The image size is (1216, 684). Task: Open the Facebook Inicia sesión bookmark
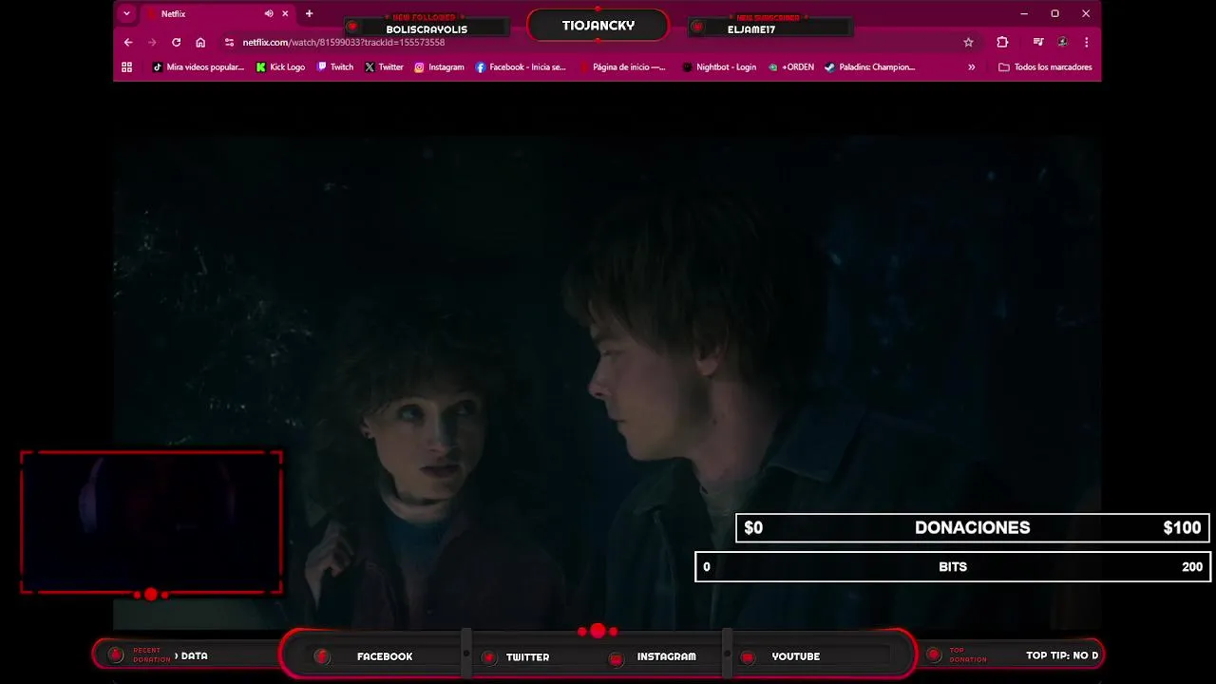[x=521, y=67]
